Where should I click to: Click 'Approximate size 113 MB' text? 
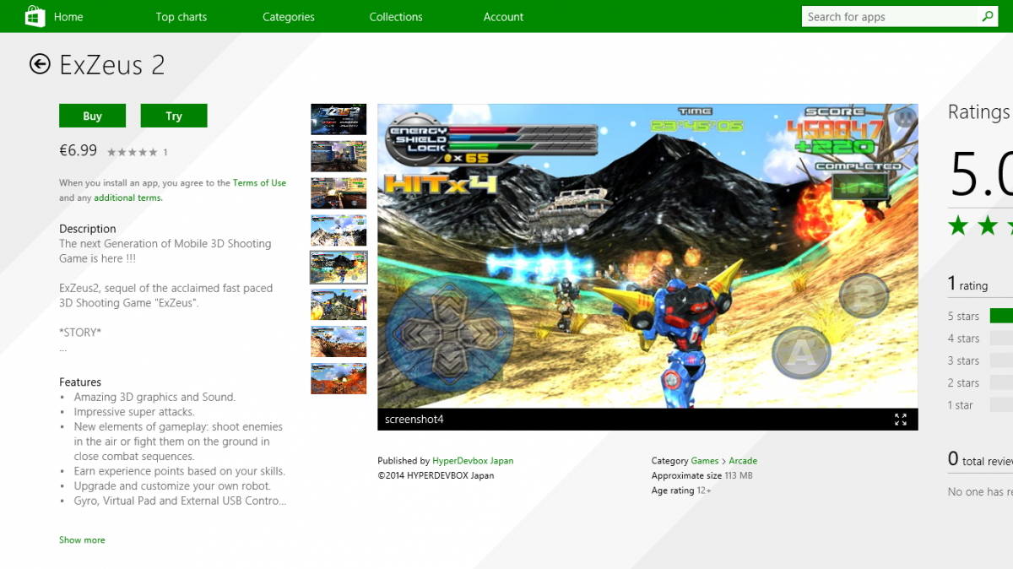pyautogui.click(x=702, y=476)
